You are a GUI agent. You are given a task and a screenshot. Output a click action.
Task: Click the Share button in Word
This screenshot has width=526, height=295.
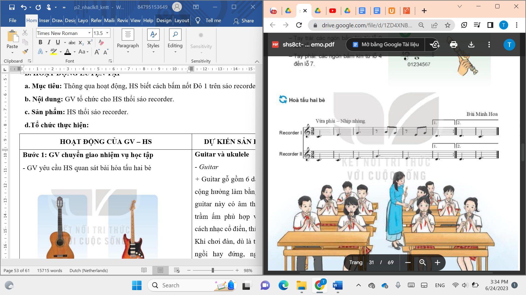coord(244,21)
